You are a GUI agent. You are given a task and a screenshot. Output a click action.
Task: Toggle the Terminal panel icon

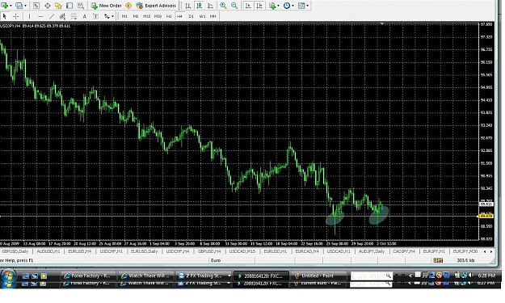click(69, 6)
